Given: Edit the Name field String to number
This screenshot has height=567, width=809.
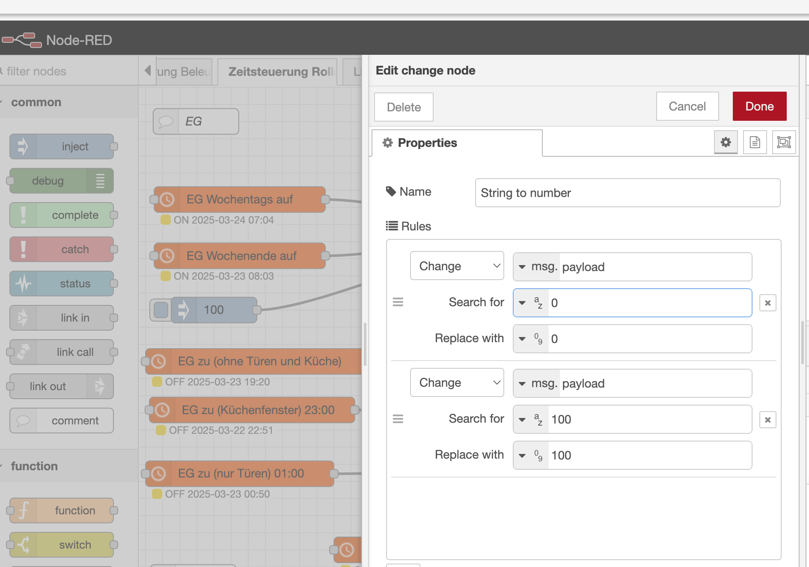Looking at the screenshot, I should 628,193.
